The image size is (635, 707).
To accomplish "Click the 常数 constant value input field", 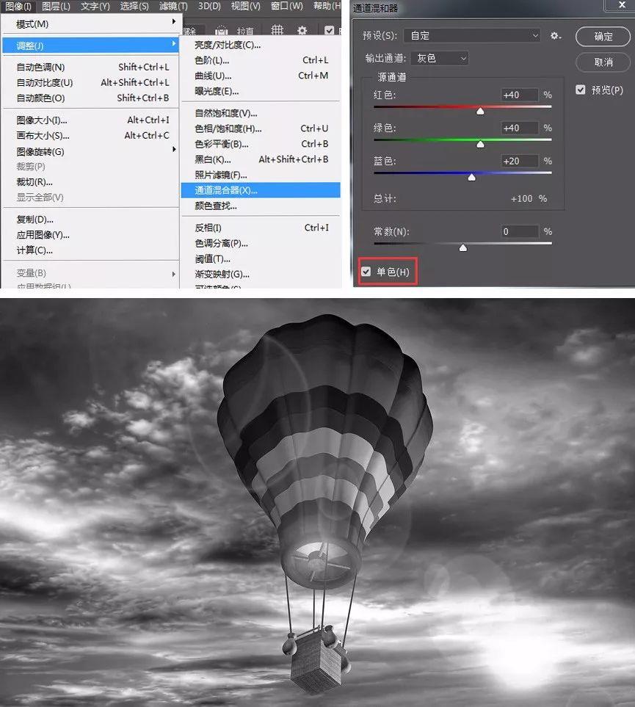I will [x=520, y=231].
